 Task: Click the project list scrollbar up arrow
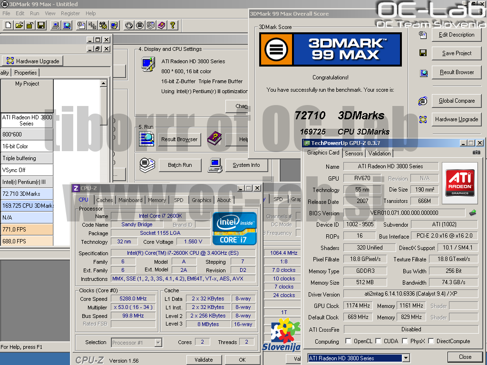(x=103, y=83)
